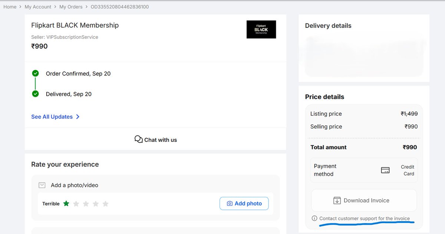Click the download invoice icon

pos(337,201)
